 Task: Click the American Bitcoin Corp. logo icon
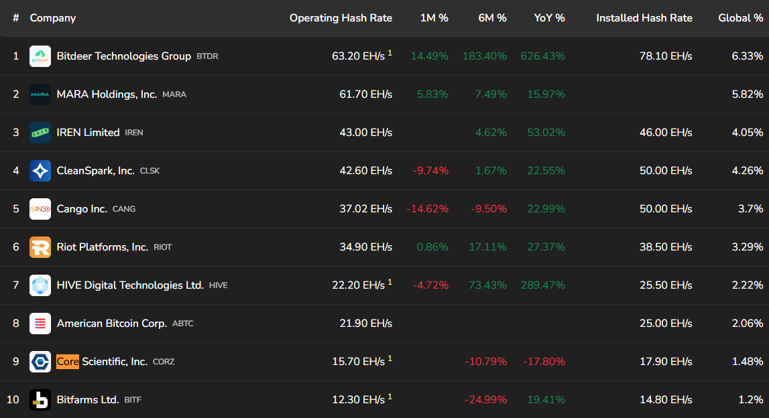(x=40, y=324)
